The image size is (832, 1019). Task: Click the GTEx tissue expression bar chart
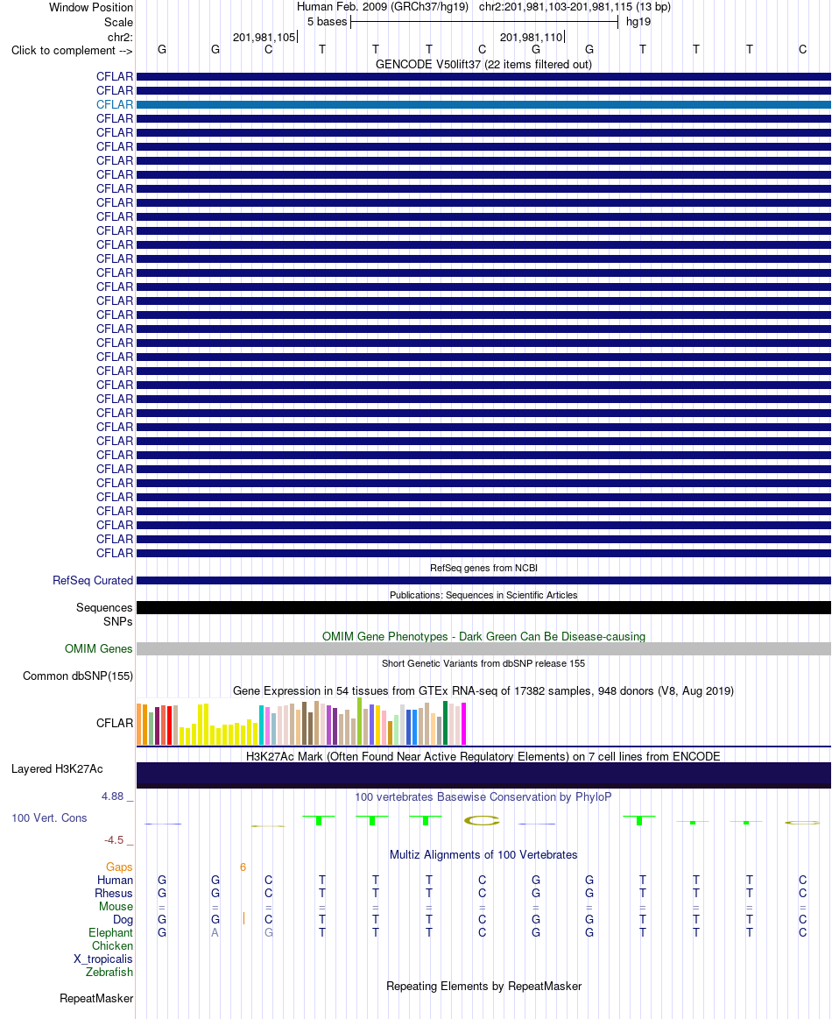(301, 721)
